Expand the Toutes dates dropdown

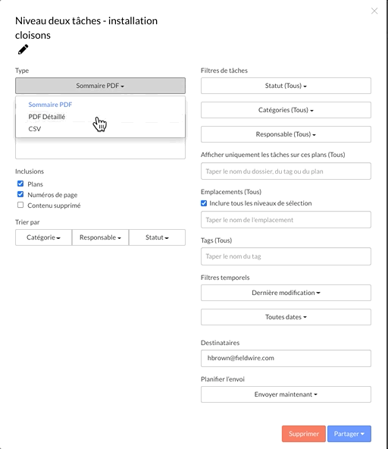click(x=286, y=317)
